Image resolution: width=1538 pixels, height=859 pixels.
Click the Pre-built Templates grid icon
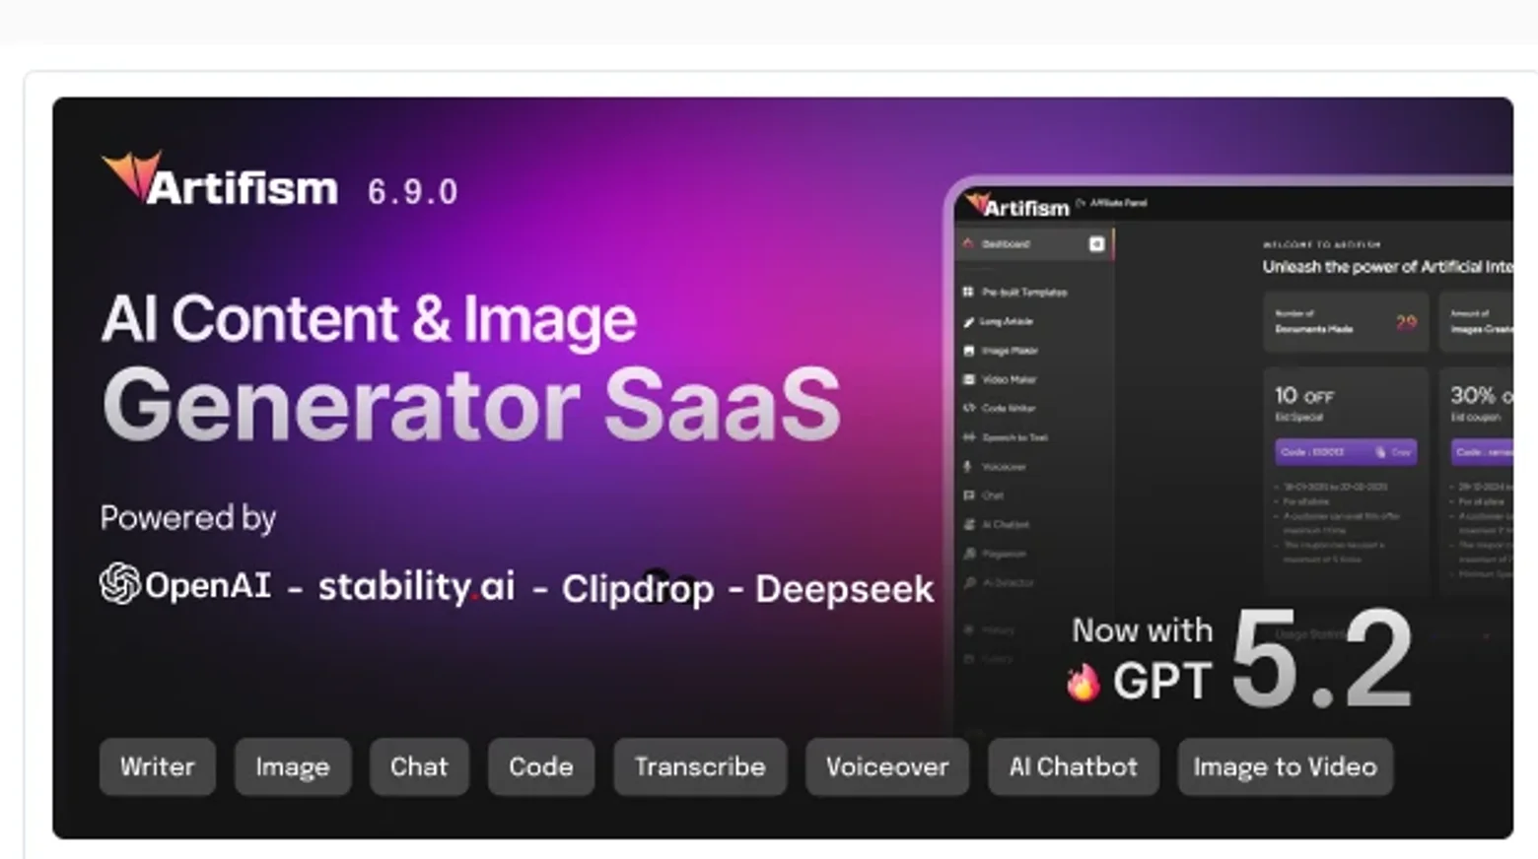point(968,292)
